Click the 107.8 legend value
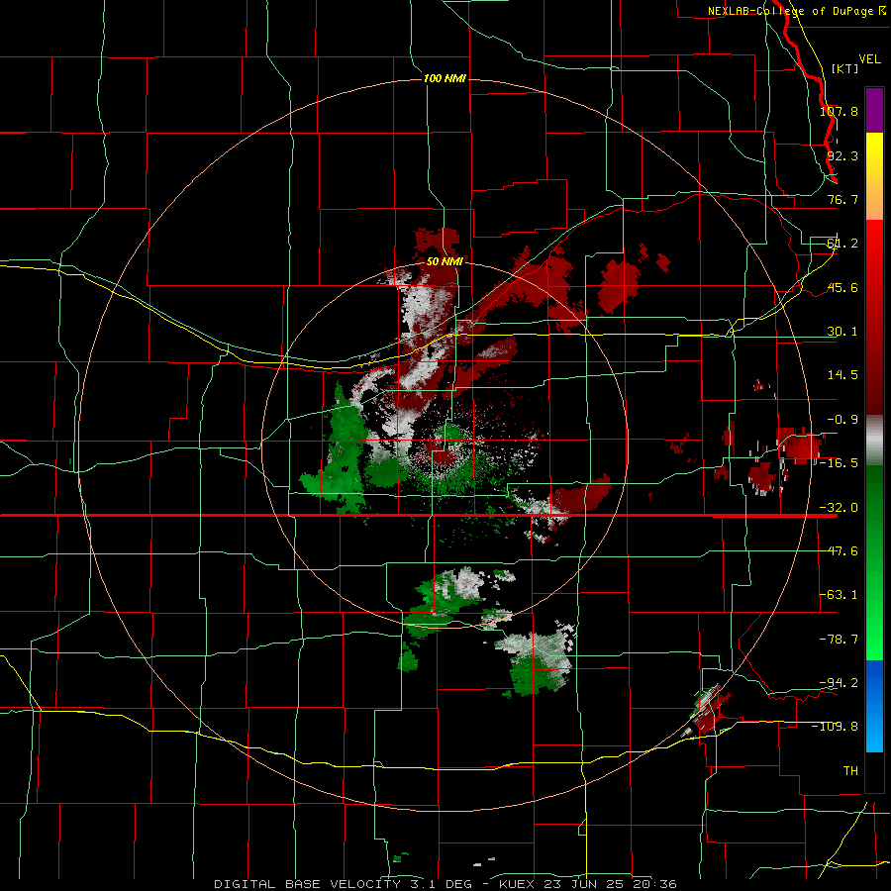 (839, 111)
